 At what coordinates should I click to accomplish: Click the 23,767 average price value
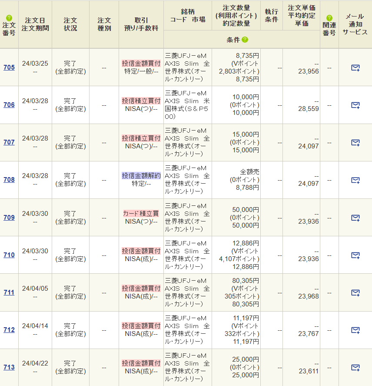[x=308, y=334]
